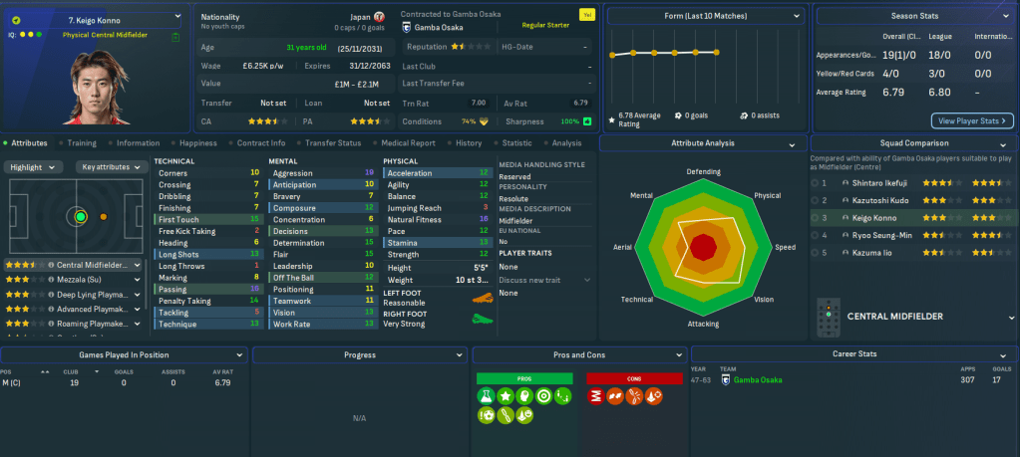The height and width of the screenshot is (457, 1020).
Task: Click the Japan flag icon
Action: 379,17
